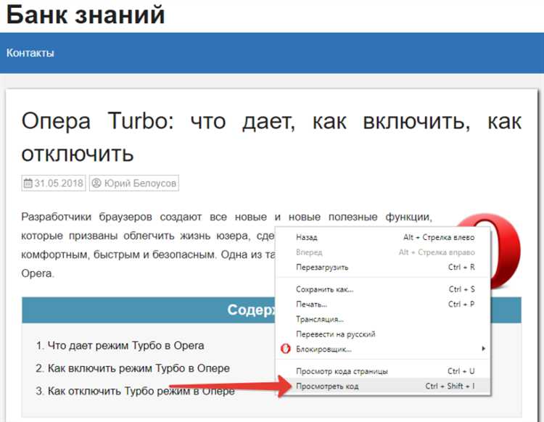Choose Назад in the context menu
The image size is (544, 422).
tap(383, 237)
